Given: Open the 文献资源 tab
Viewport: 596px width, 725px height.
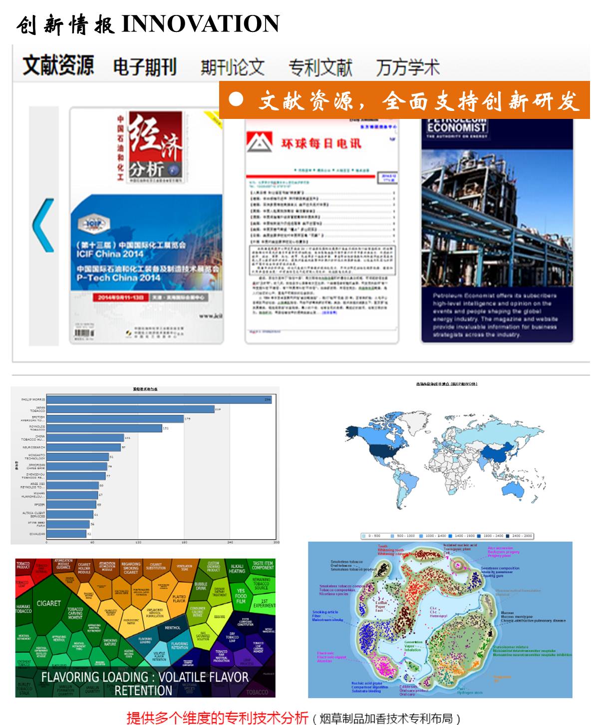Looking at the screenshot, I should point(58,66).
